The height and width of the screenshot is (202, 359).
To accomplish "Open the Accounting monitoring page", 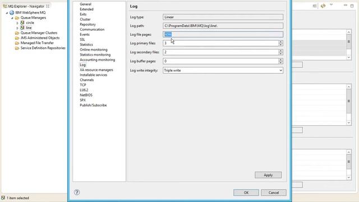I will pos(97,59).
